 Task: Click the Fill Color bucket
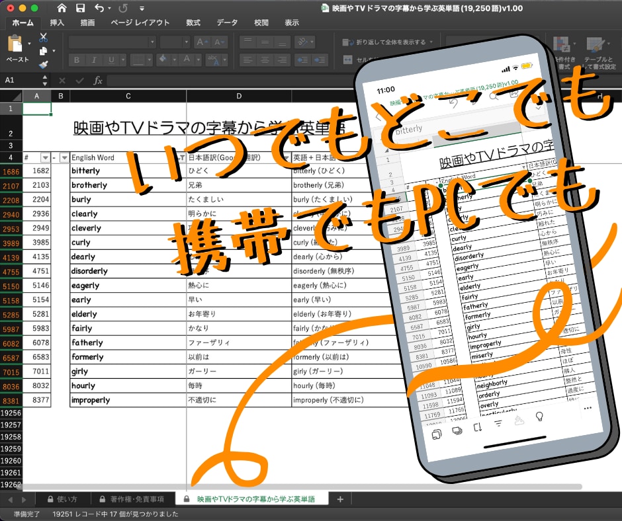(x=163, y=60)
